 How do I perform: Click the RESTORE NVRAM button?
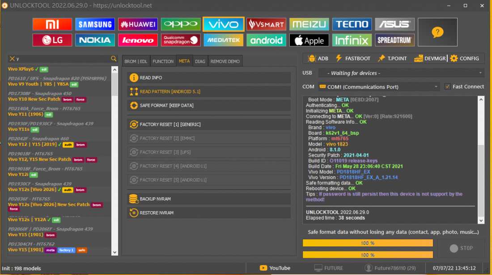[x=209, y=212]
